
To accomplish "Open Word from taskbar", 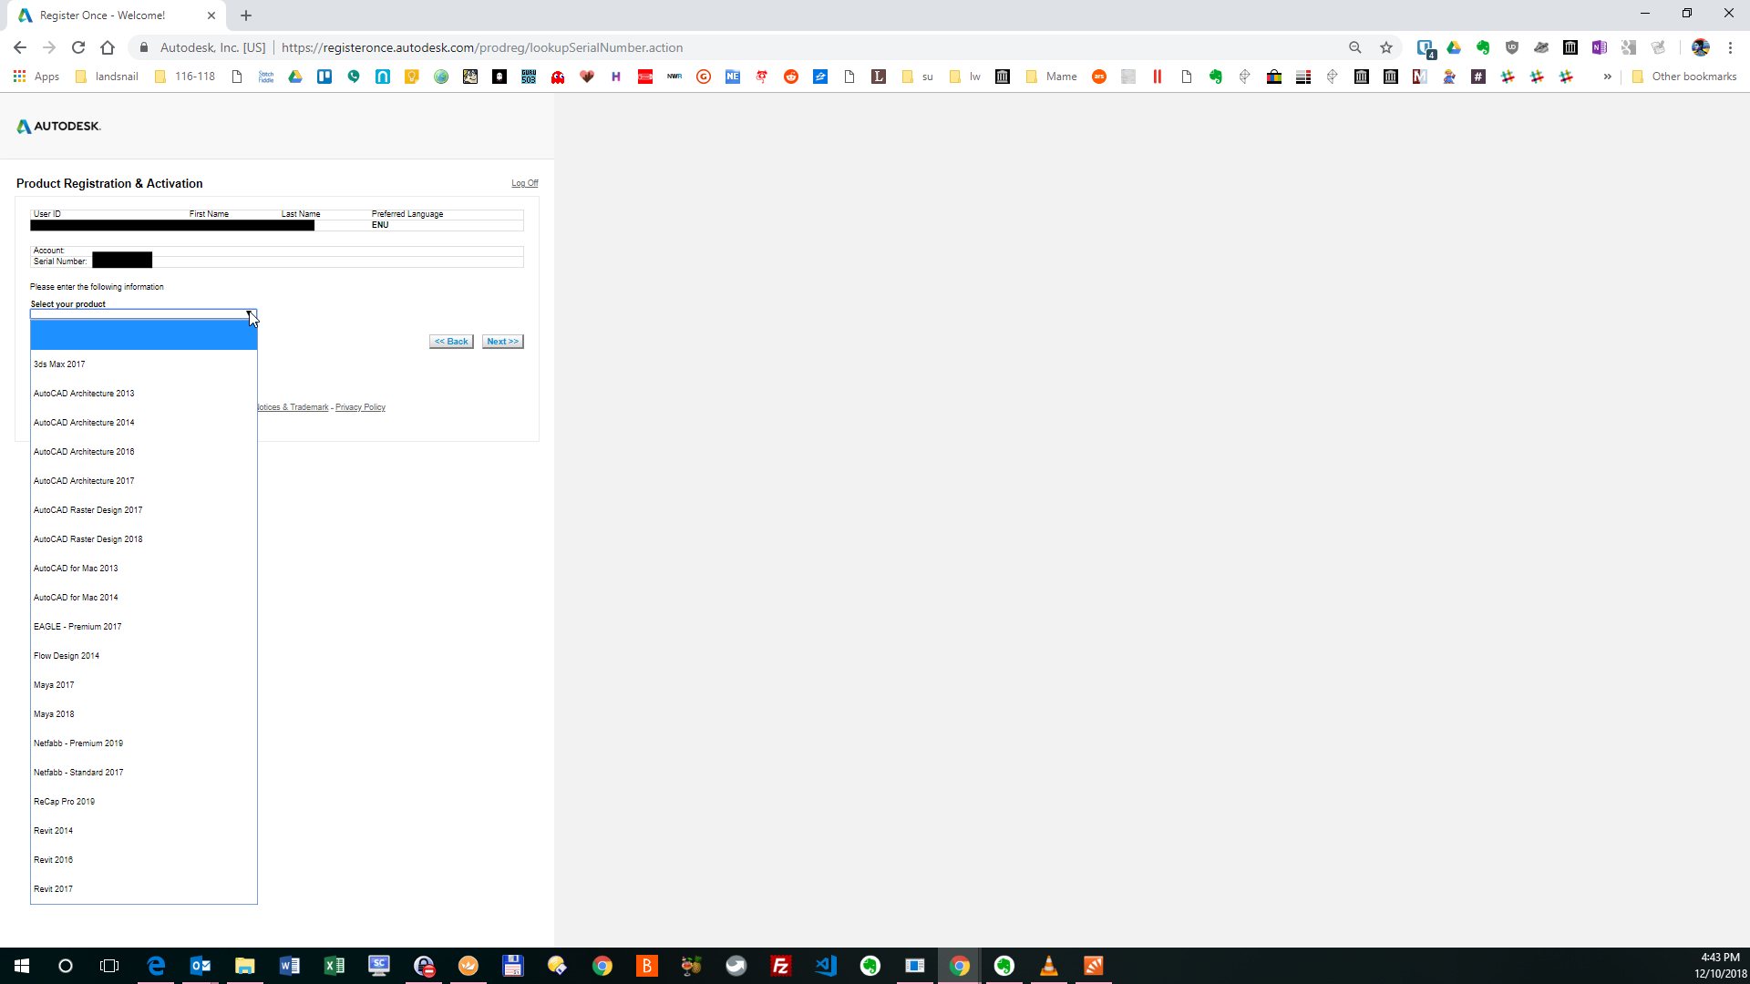I will (x=290, y=966).
